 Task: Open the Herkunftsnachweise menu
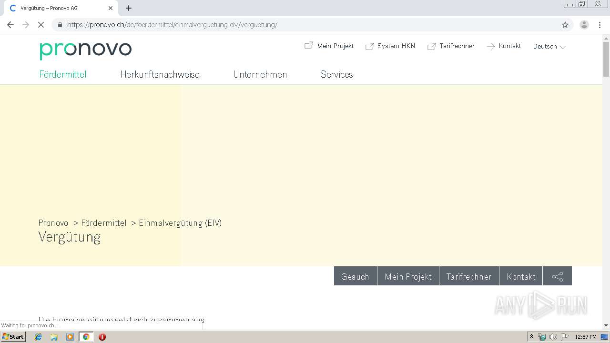(x=160, y=74)
